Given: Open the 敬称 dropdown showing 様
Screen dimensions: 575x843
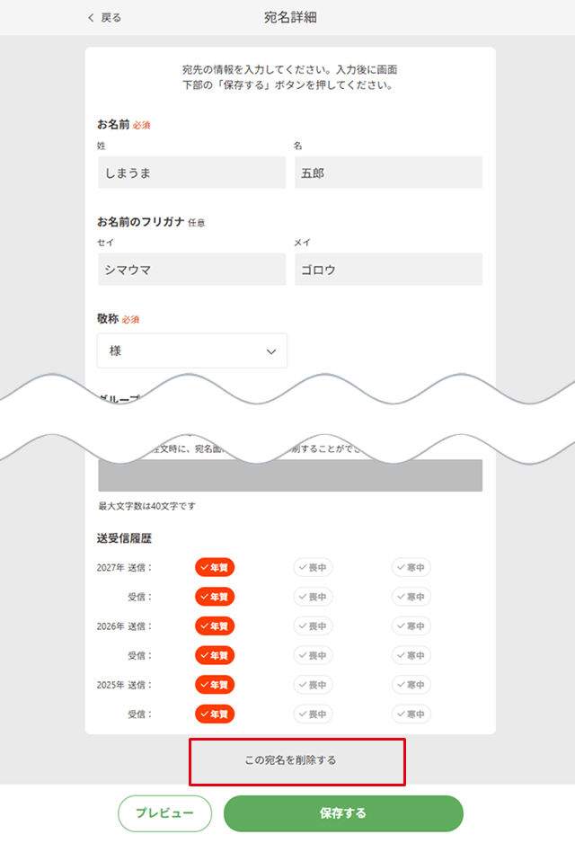Looking at the screenshot, I should tap(192, 351).
